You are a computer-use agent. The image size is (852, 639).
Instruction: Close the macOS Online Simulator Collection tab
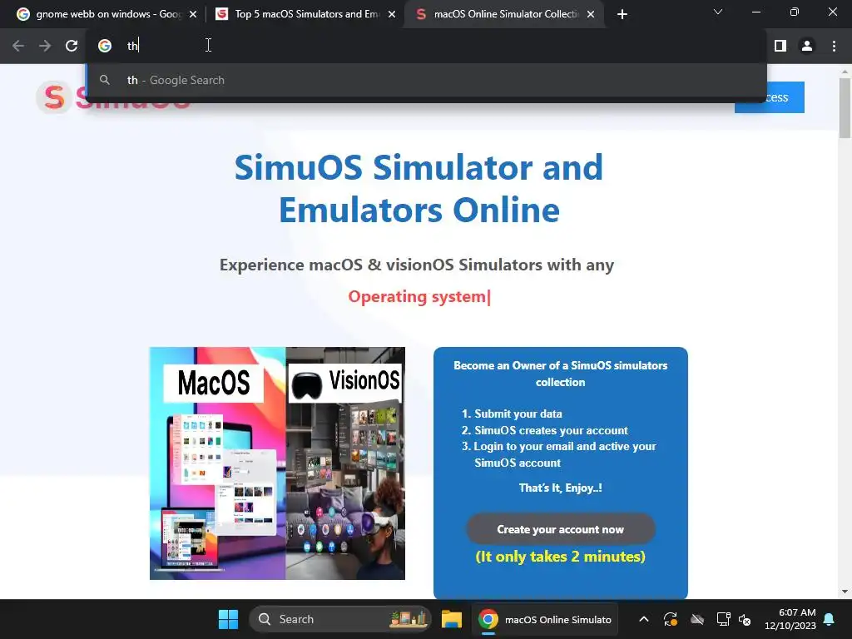pos(592,14)
